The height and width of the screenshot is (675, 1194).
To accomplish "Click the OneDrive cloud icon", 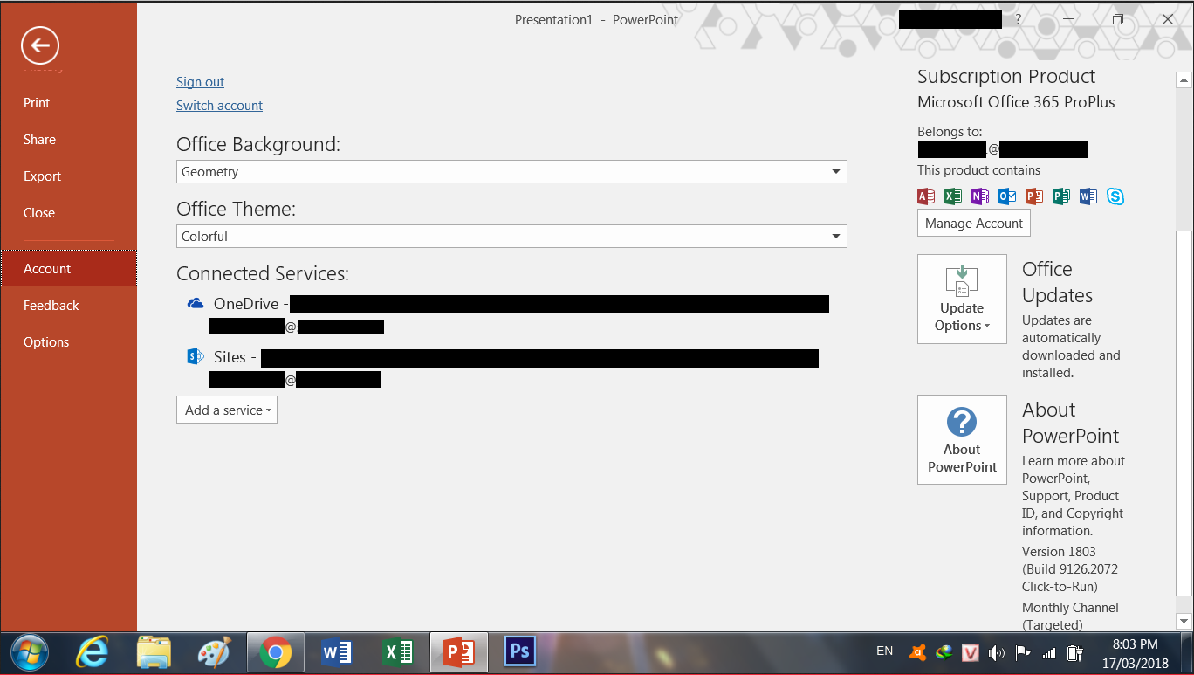I will [196, 304].
